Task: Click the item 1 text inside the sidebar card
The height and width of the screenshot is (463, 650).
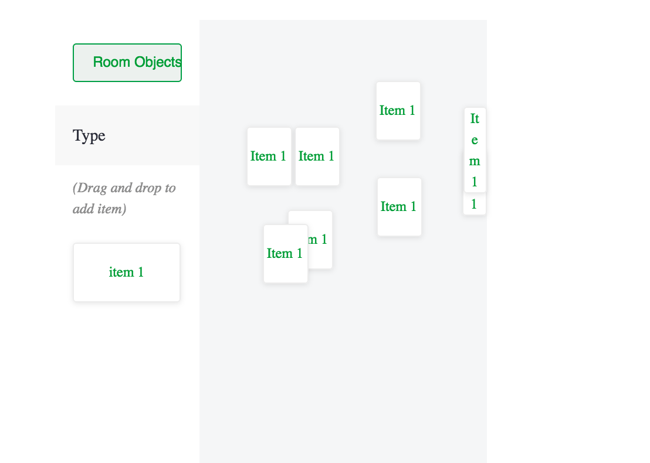Action: point(126,272)
